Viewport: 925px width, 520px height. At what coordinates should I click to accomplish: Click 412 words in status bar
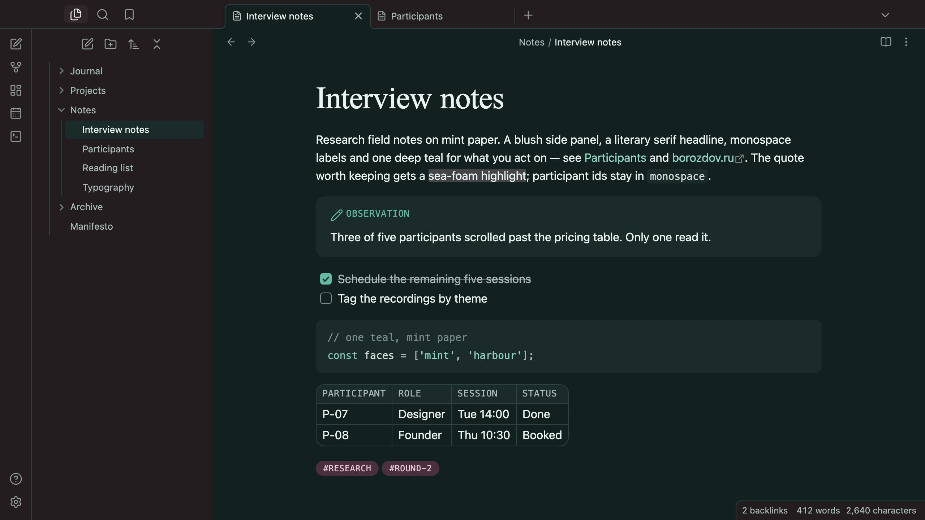pyautogui.click(x=818, y=511)
